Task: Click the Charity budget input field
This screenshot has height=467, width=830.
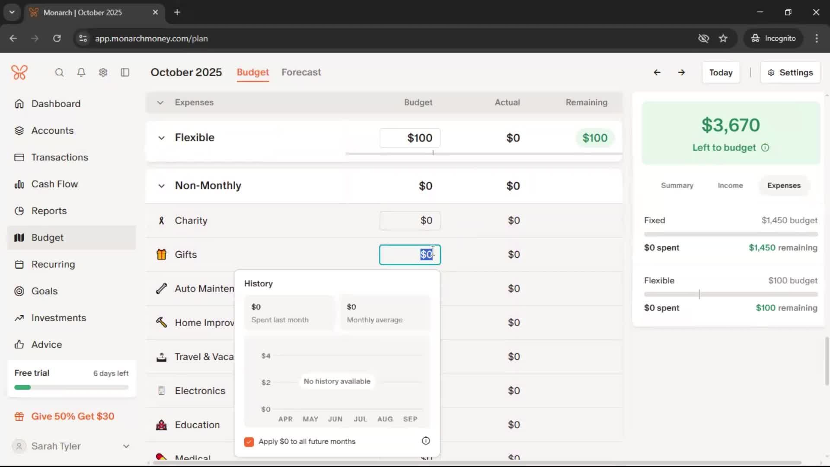Action: (410, 221)
